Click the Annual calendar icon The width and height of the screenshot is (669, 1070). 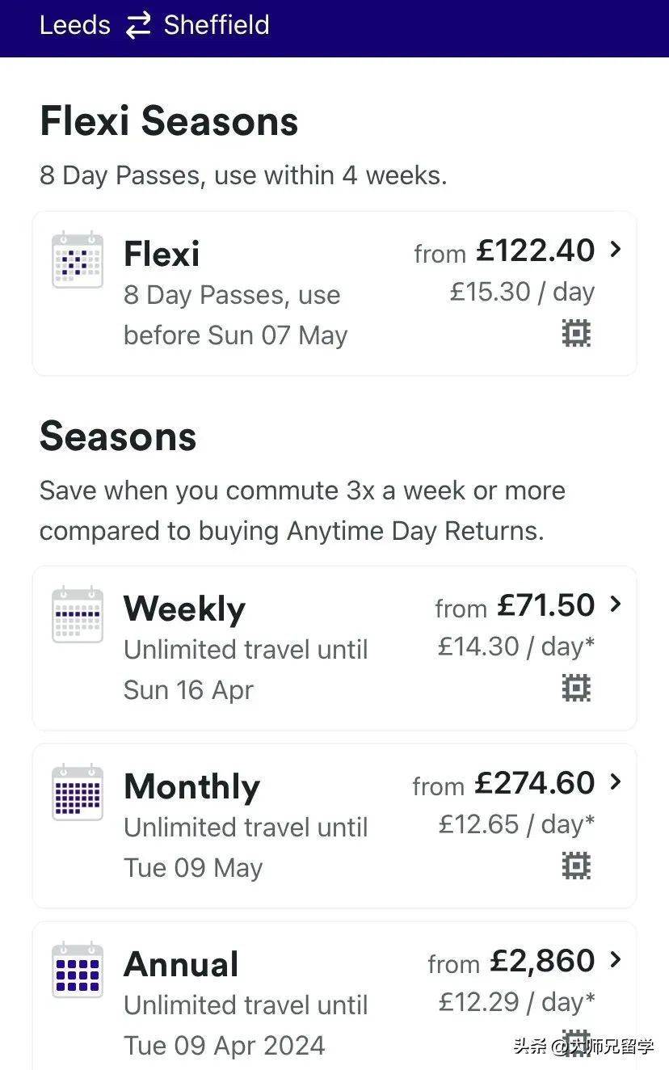(78, 970)
